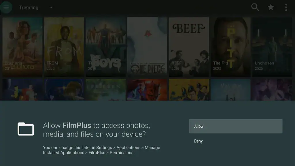Open favorites via the star icon
295x166 pixels.
pyautogui.click(x=271, y=7)
